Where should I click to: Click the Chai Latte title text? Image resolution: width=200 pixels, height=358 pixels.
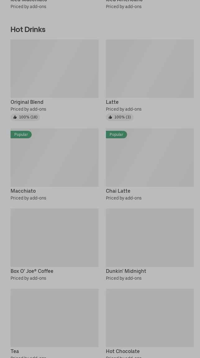tap(118, 191)
